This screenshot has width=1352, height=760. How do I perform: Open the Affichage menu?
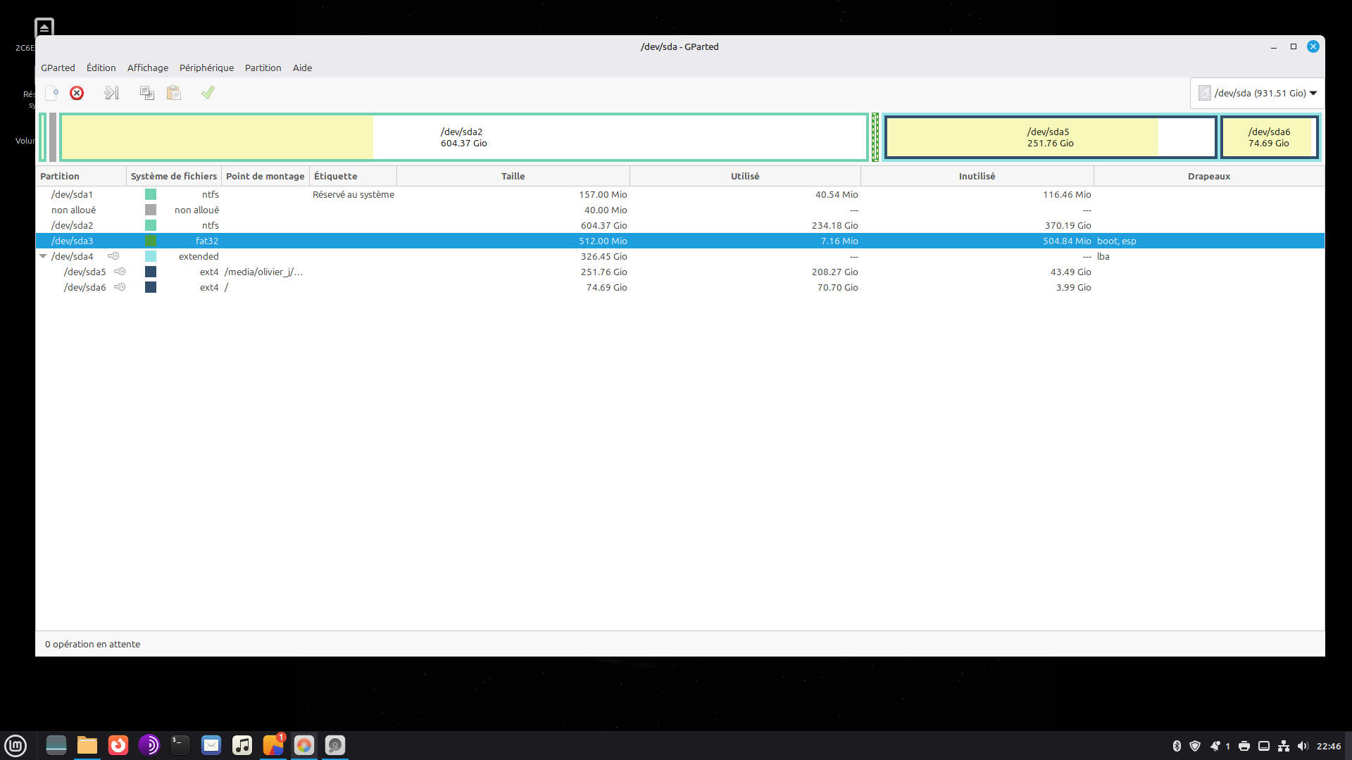coord(147,68)
